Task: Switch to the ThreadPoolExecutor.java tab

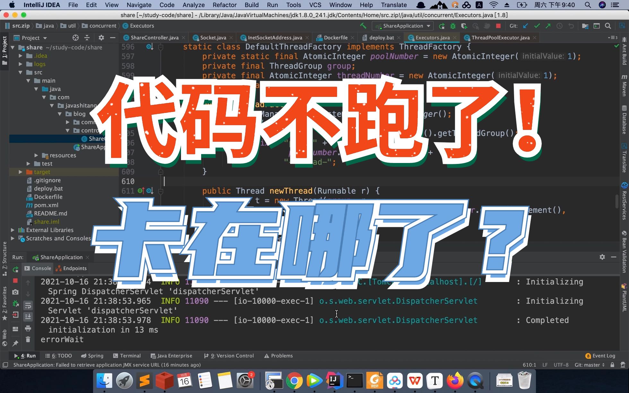Action: point(500,38)
